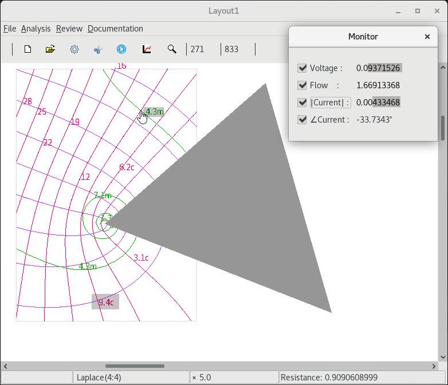The image size is (448, 385).
Task: Click the 9.4c contour label
Action: coord(105,302)
